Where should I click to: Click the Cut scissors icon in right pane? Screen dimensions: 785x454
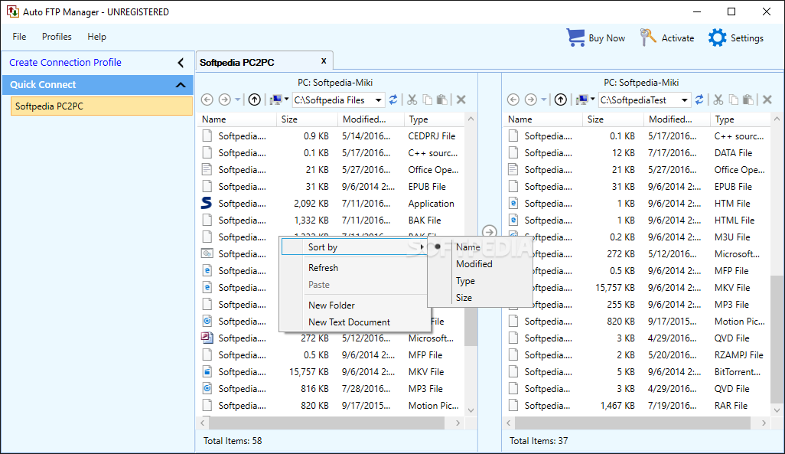718,100
